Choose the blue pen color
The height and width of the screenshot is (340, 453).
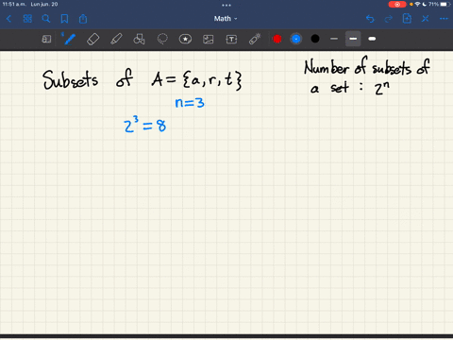(x=296, y=39)
